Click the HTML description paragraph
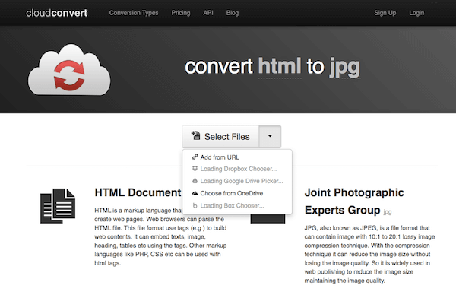The image size is (456, 298). tap(160, 236)
